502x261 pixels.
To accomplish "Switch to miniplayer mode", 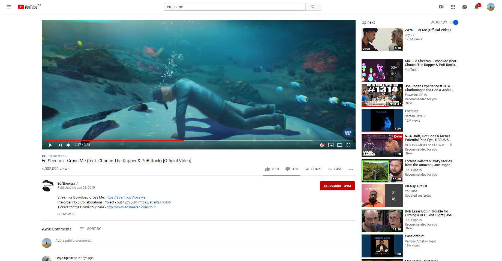I will tap(331, 145).
